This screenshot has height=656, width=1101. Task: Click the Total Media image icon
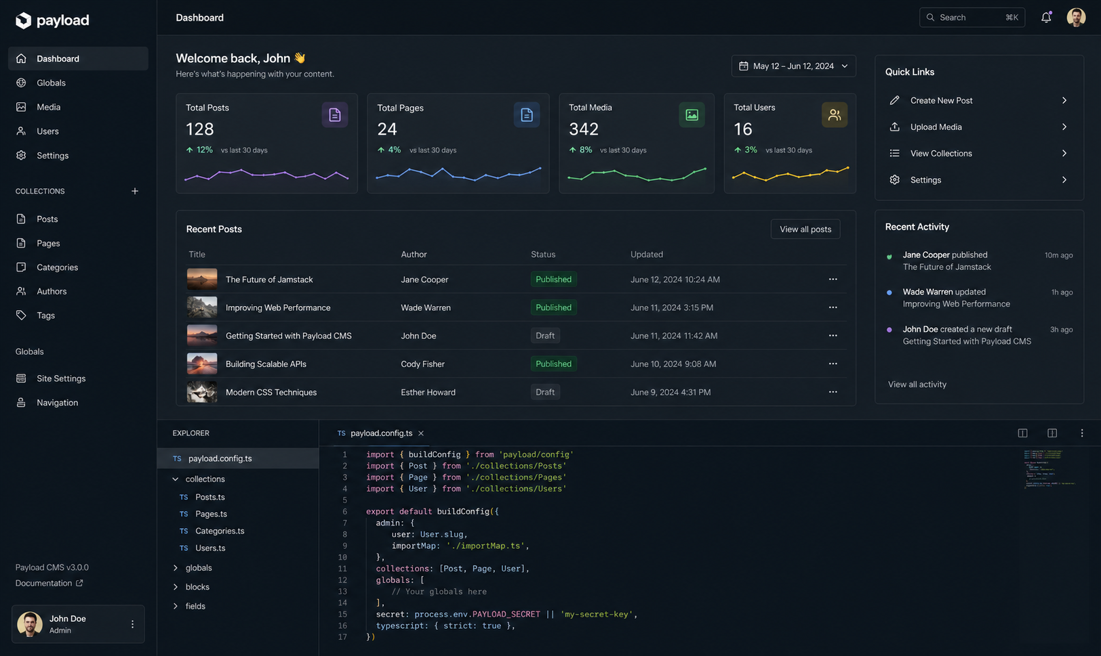click(x=692, y=115)
